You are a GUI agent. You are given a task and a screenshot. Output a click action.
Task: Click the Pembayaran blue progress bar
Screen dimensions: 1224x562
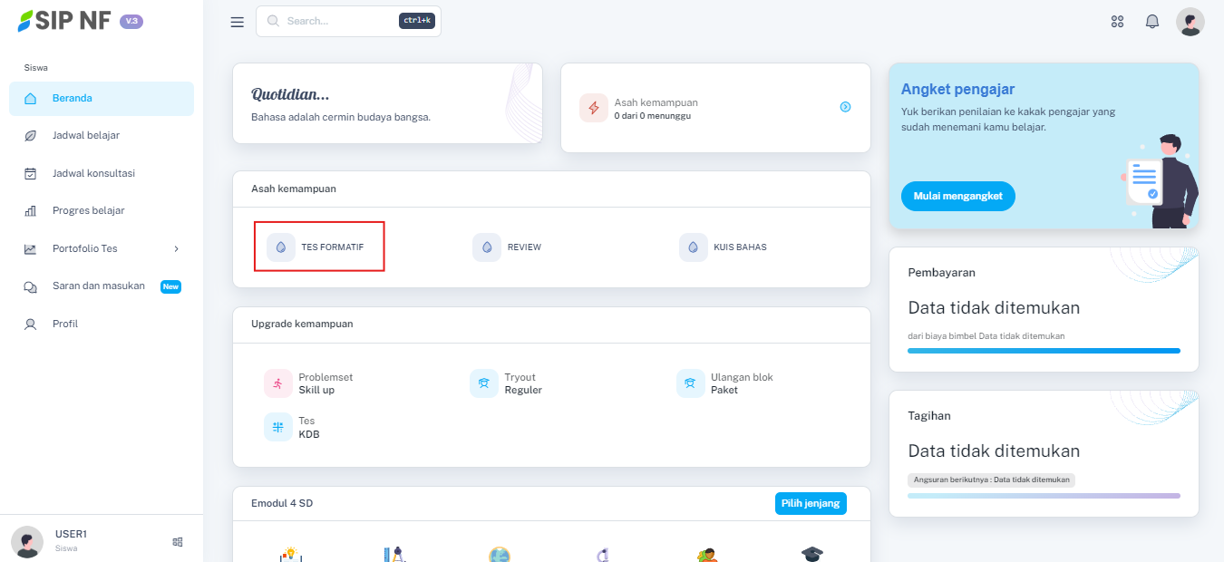1044,350
